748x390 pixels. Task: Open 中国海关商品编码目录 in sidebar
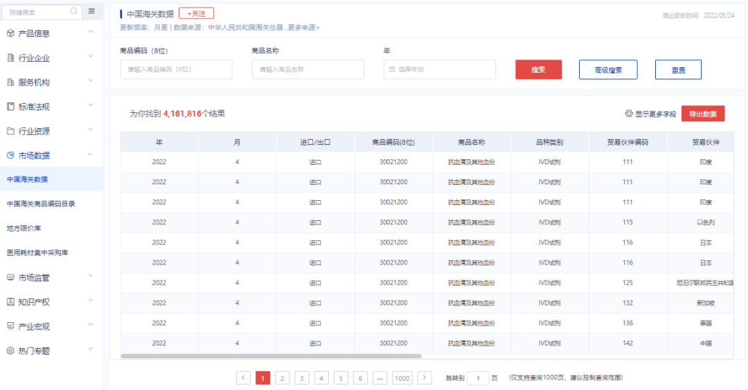(x=41, y=204)
